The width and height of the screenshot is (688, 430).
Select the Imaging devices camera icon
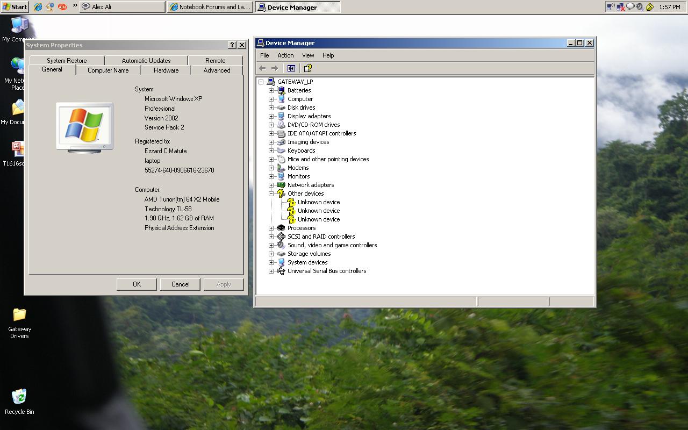click(281, 142)
